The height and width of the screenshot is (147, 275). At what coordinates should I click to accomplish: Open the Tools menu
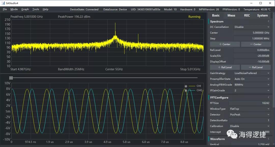click(36, 9)
